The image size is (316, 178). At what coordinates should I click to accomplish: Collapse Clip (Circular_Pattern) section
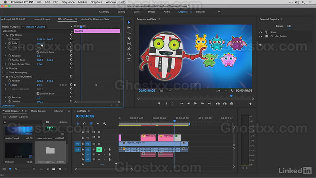click(x=3, y=77)
